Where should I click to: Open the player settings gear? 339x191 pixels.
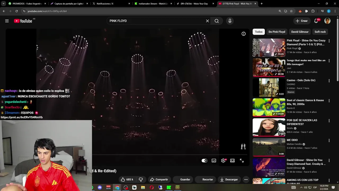point(223,160)
